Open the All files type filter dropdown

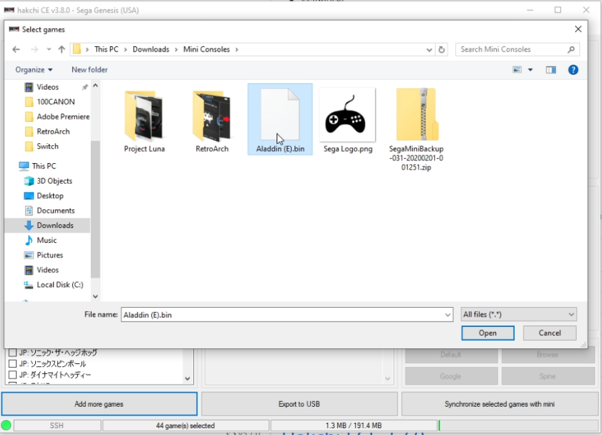tap(519, 315)
